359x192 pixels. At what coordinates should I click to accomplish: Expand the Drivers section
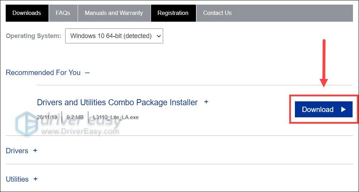click(17, 151)
